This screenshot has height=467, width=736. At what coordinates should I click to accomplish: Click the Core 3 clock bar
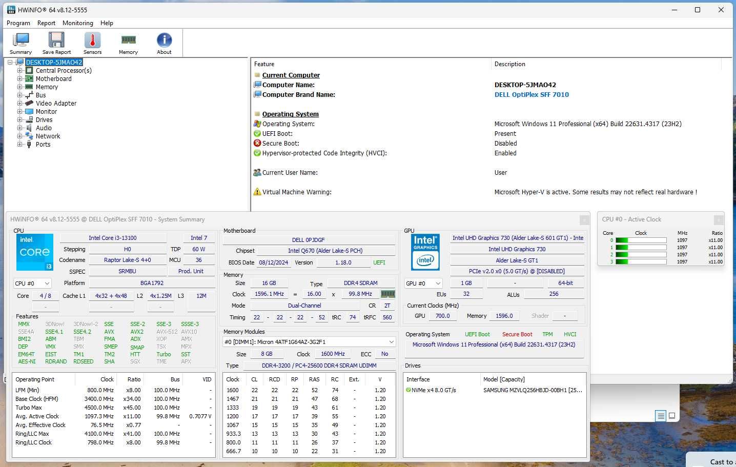pyautogui.click(x=641, y=262)
